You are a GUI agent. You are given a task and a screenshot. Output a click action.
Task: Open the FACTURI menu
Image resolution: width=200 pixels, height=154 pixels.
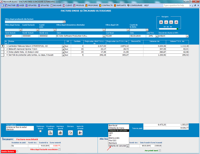click(x=10, y=5)
